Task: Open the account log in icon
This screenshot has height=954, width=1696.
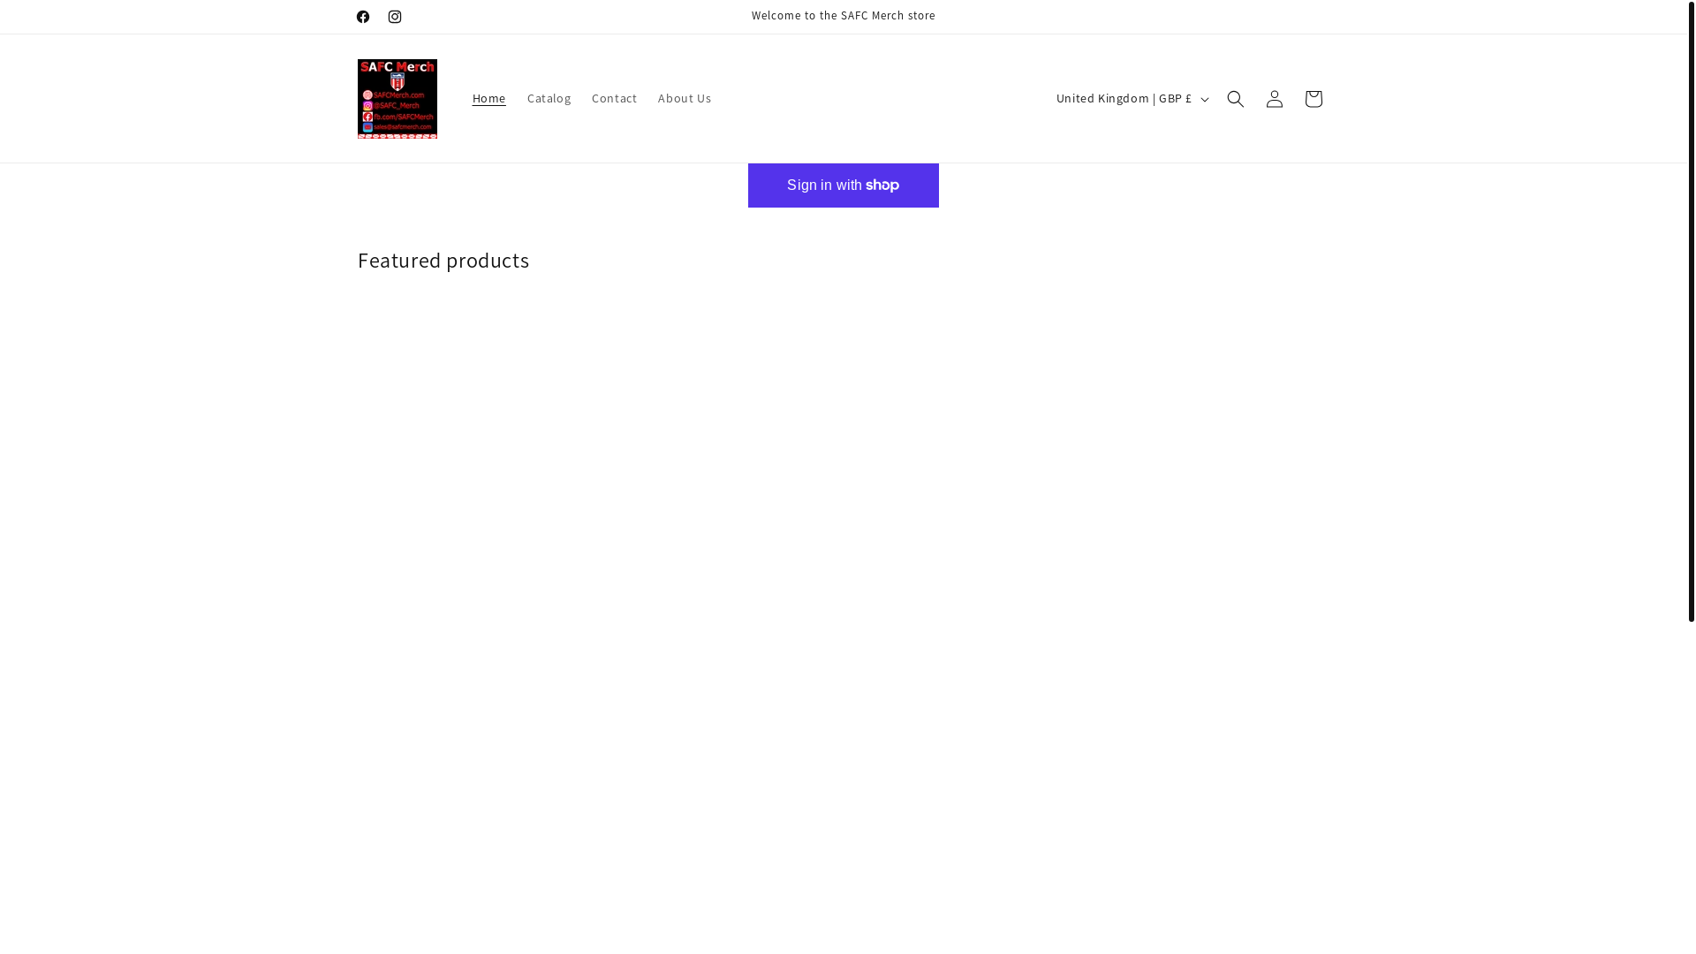Action: pyautogui.click(x=1274, y=99)
